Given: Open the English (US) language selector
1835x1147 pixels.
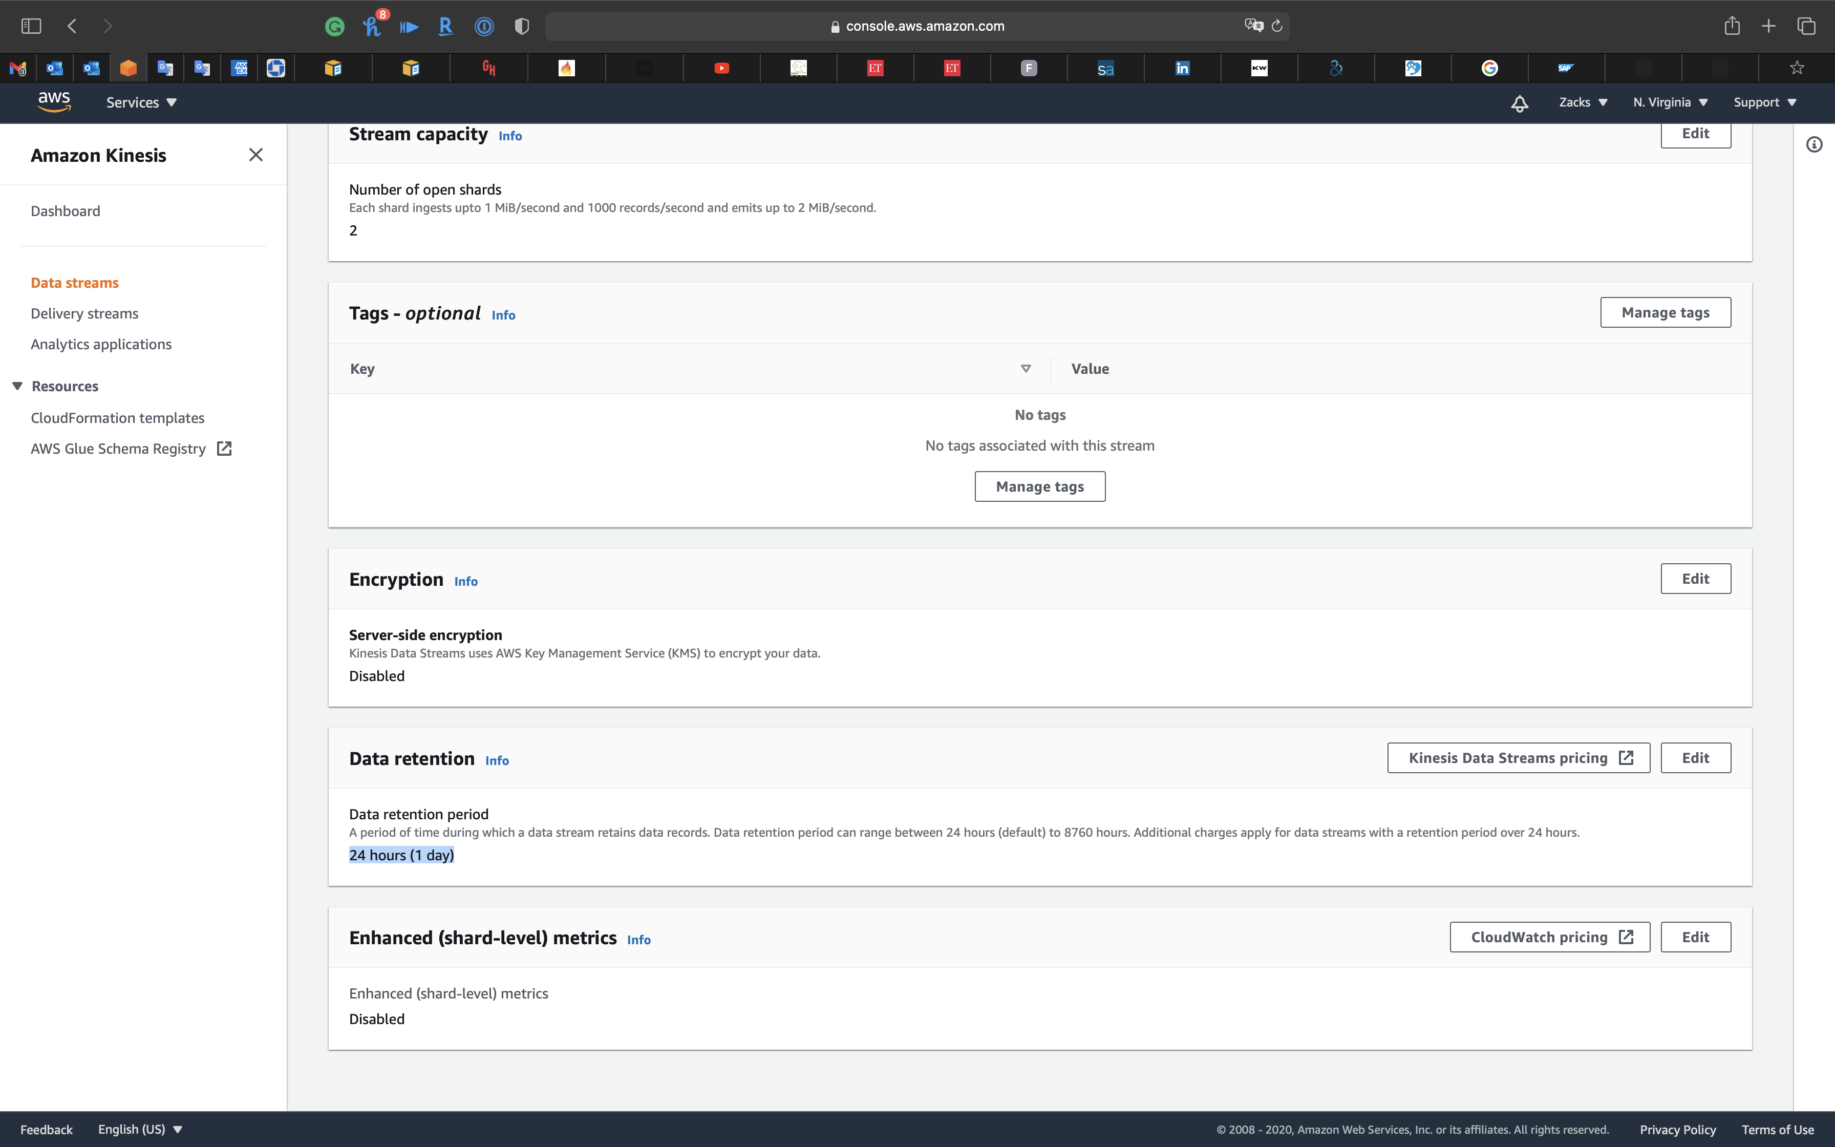Looking at the screenshot, I should [140, 1129].
